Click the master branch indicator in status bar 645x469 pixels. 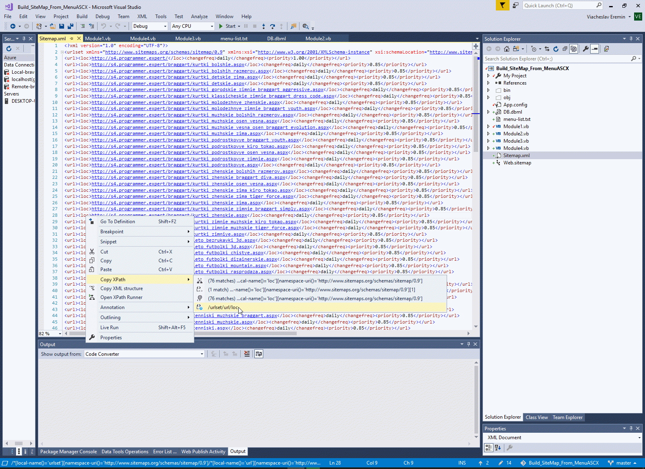click(622, 463)
